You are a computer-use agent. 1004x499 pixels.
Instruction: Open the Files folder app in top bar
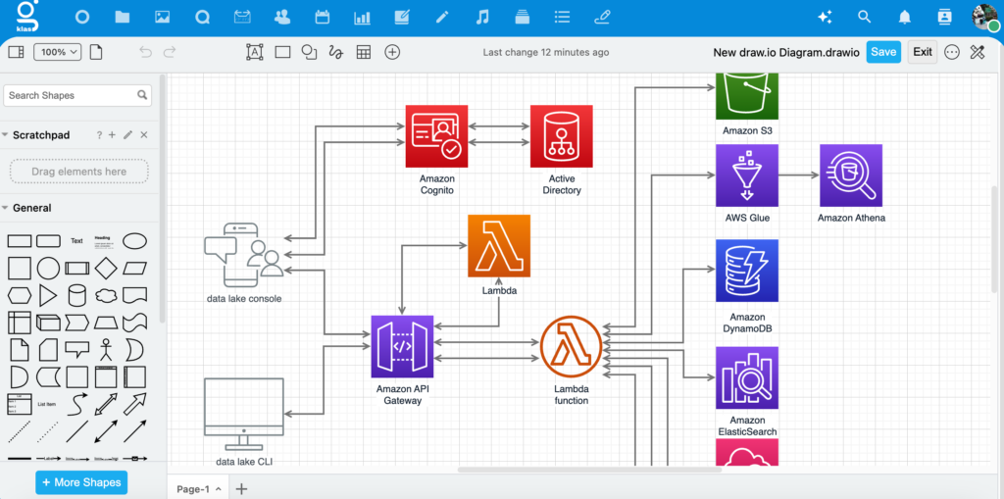(123, 18)
